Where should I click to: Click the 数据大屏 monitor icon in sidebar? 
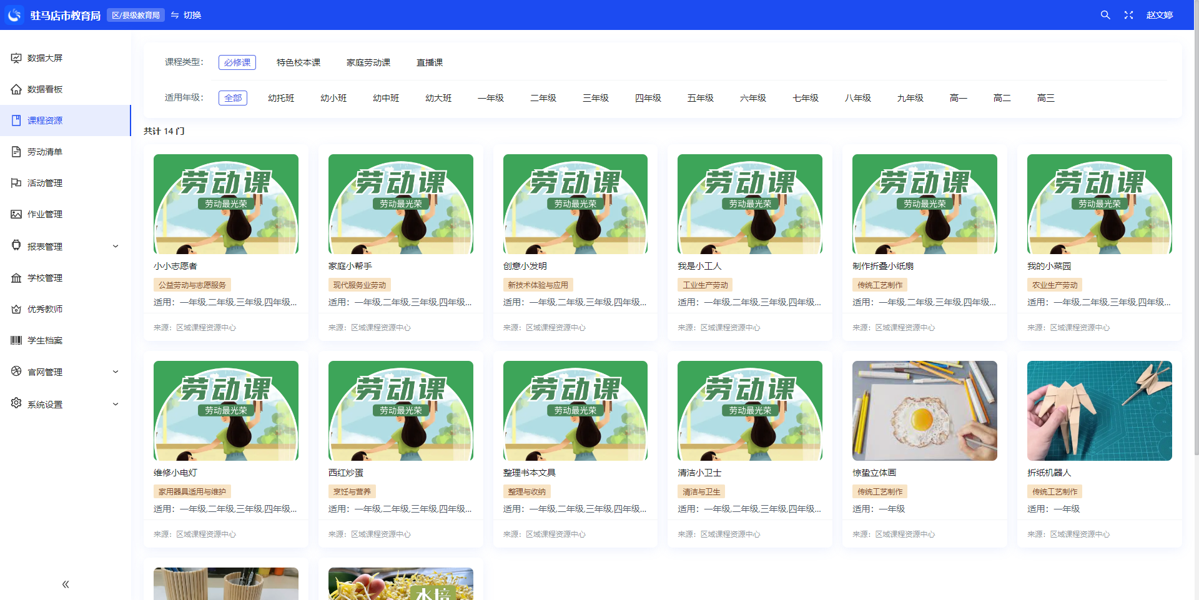(x=16, y=58)
